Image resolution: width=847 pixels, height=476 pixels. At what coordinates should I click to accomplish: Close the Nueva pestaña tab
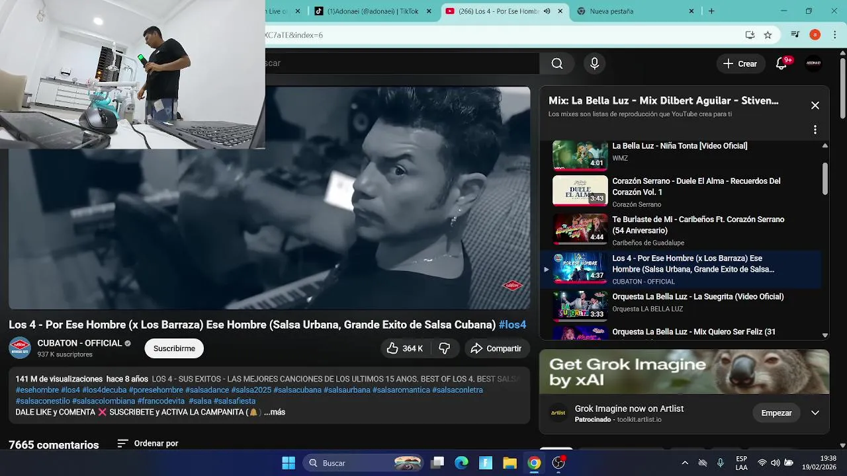tap(691, 11)
